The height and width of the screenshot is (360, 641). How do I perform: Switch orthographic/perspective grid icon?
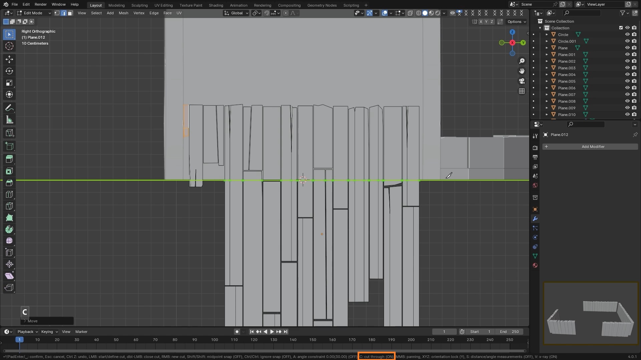(x=522, y=91)
